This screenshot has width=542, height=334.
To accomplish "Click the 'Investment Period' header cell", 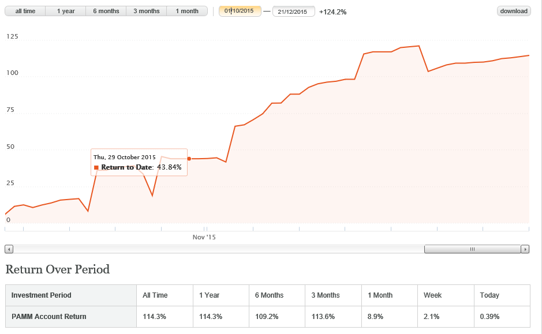I will pos(71,295).
